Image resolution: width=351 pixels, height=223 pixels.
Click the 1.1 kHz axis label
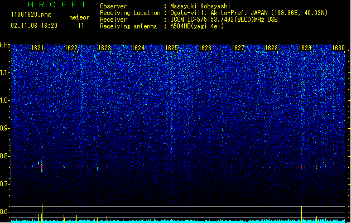pyautogui.click(x=5, y=72)
